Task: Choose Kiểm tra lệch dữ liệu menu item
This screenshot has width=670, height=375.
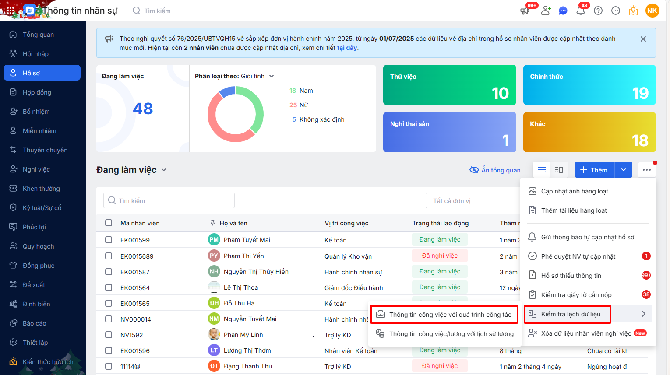Action: [x=571, y=314]
